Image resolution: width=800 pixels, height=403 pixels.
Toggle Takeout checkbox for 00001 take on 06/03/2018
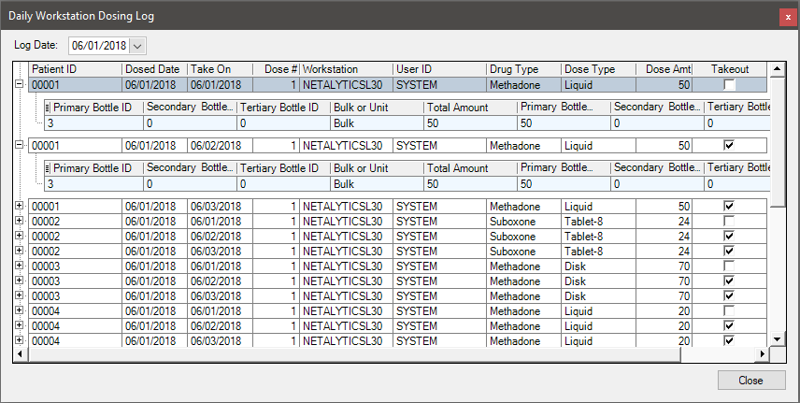pyautogui.click(x=730, y=206)
